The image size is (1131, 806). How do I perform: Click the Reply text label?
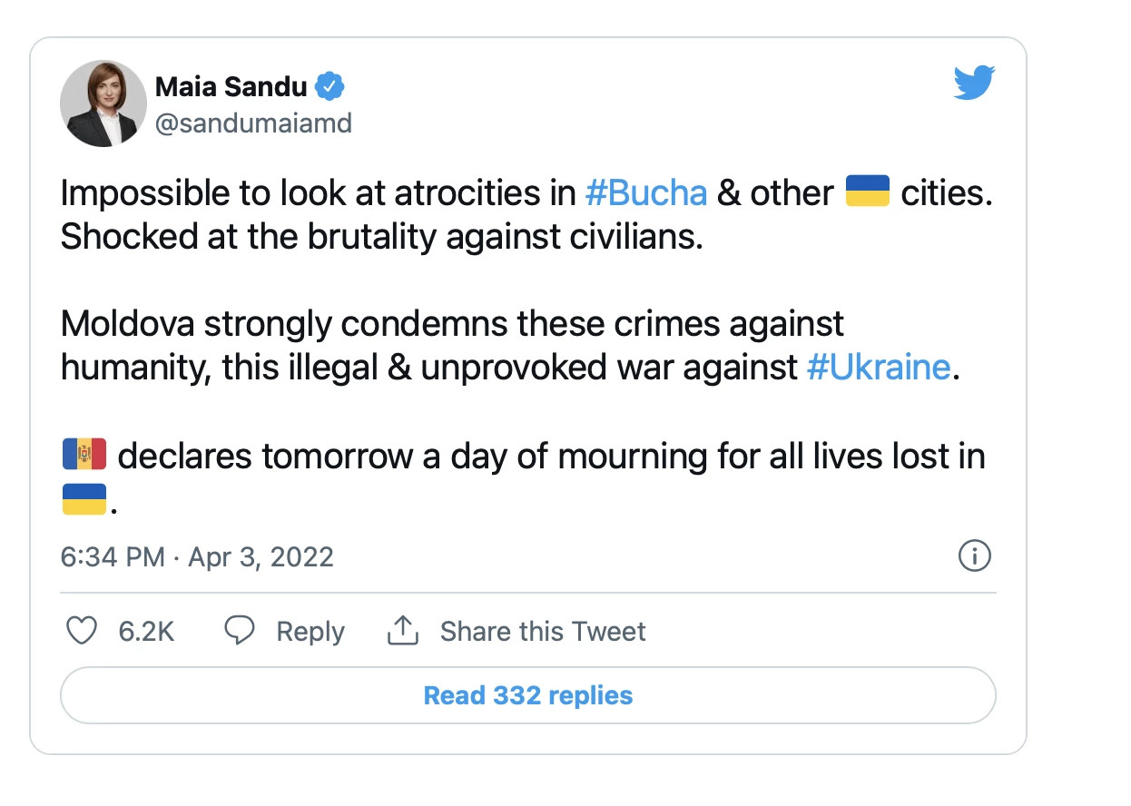[x=310, y=632]
